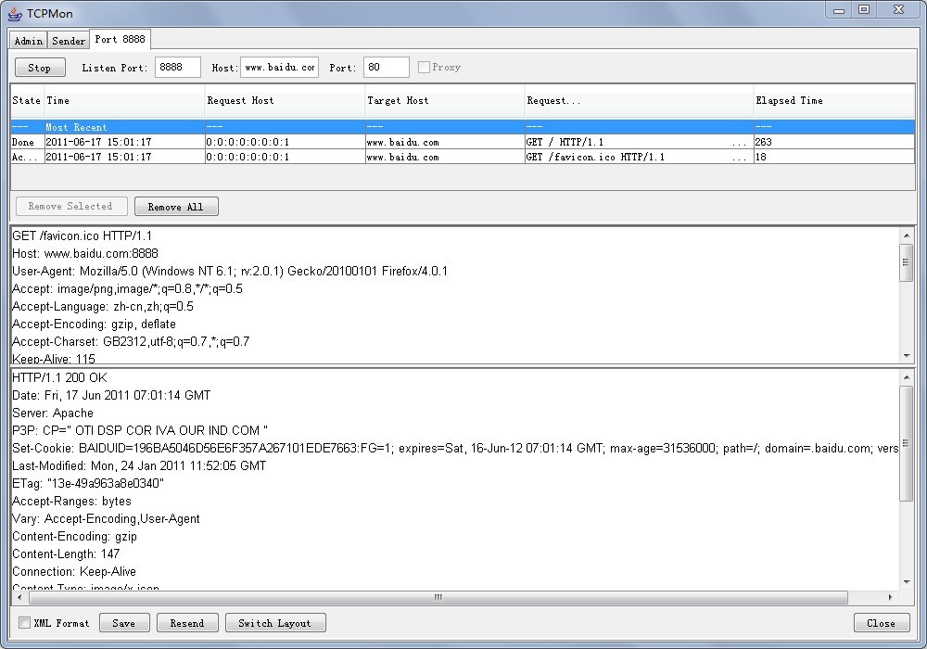Click the Remove Selected button
Screen dimensions: 927x649
pyautogui.click(x=71, y=206)
